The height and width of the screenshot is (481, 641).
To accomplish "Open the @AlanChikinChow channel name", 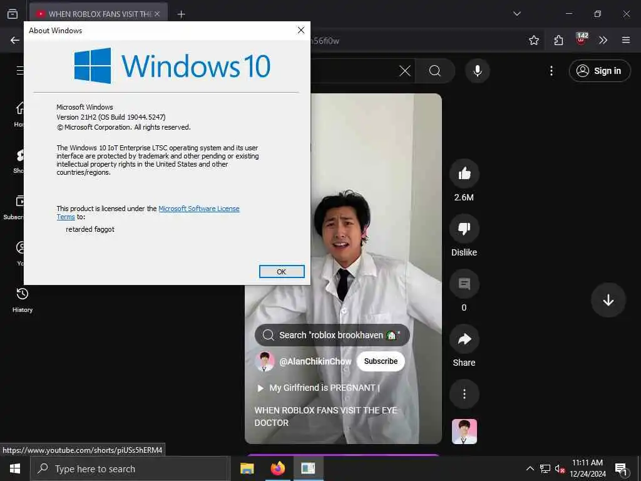I will 315,361.
